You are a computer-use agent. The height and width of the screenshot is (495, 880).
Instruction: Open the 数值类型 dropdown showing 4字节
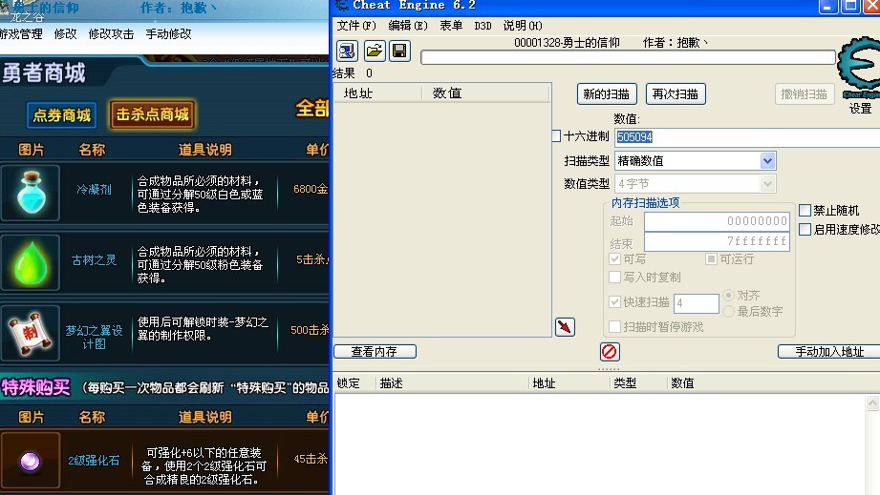[696, 184]
